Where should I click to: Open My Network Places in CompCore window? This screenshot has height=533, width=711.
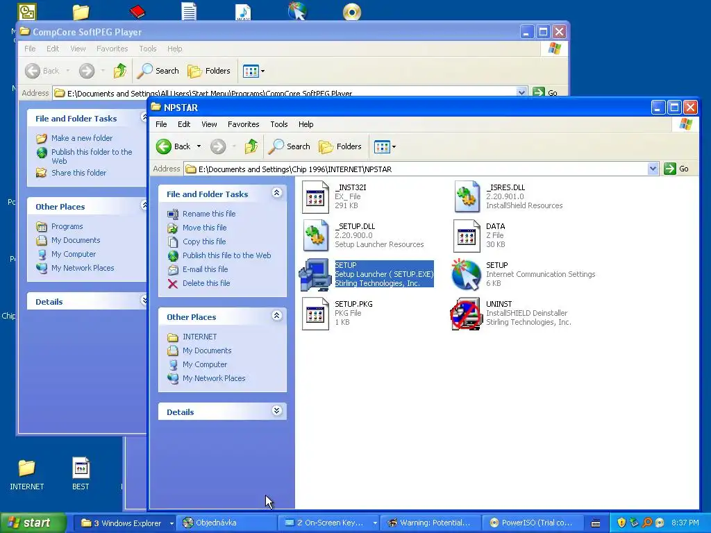pos(83,268)
